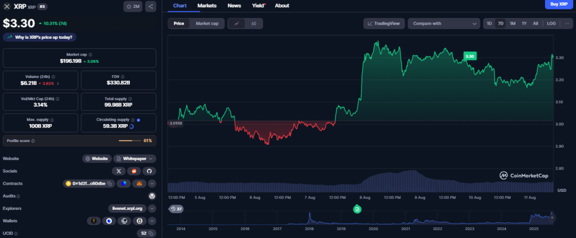Viewport: 576px width, 238px height.
Task: Click Why is XRP's price up today
Action: 40,38
